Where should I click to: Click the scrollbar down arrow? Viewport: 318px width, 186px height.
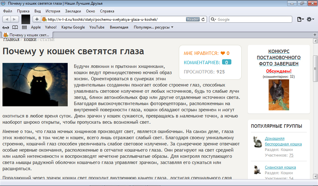click(x=315, y=176)
